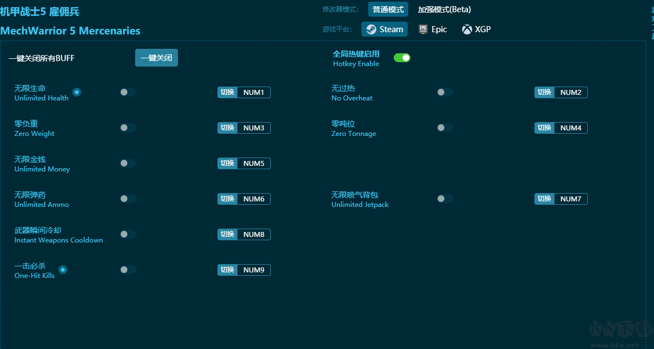Click the NUM9 hotkey field

tap(254, 270)
